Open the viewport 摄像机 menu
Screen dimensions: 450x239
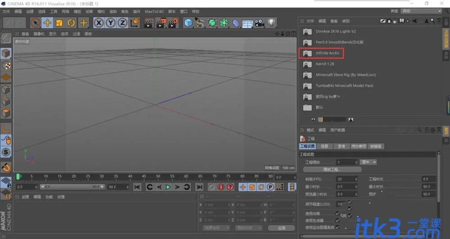(x=39, y=34)
